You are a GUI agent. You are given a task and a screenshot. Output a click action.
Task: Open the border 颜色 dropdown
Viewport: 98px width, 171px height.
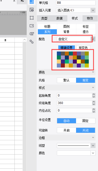click(93, 153)
